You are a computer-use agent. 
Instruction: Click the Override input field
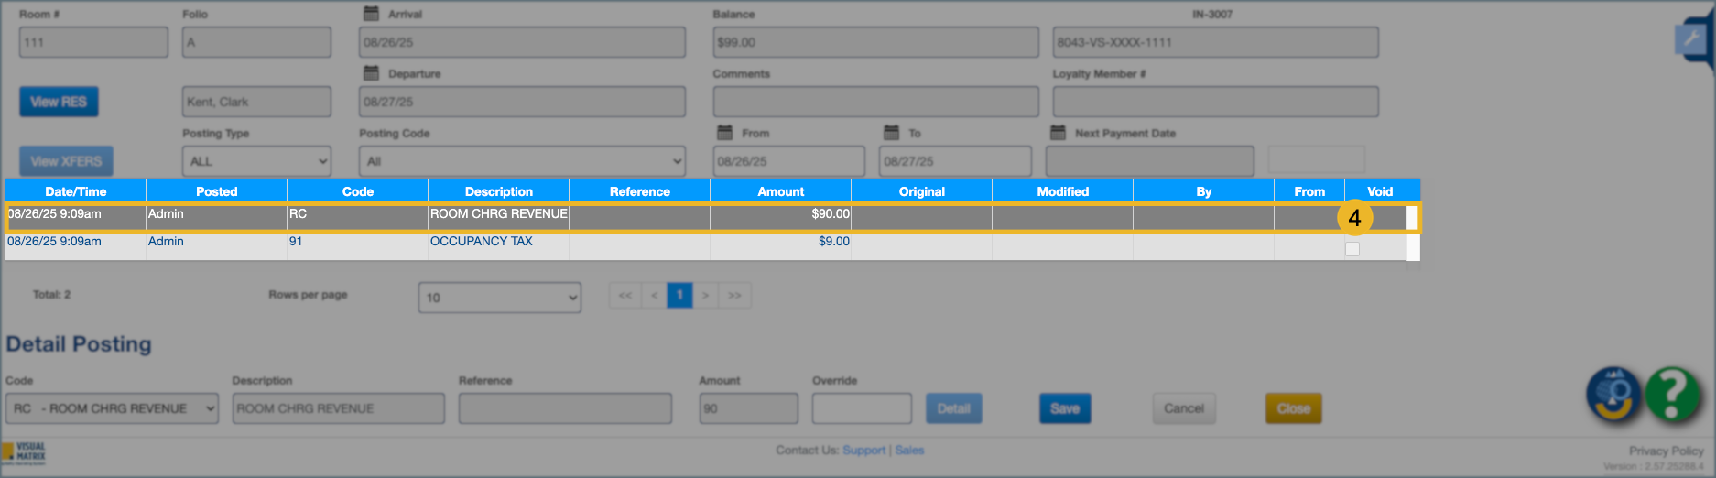tap(861, 408)
